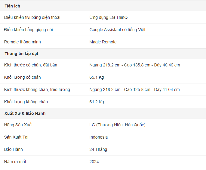Select the Indonesia manufacturing location value
Viewport: 206px width, 170px height.
pyautogui.click(x=99, y=137)
